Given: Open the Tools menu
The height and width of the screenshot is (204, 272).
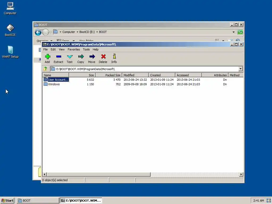Looking at the screenshot, I should [x=86, y=49].
